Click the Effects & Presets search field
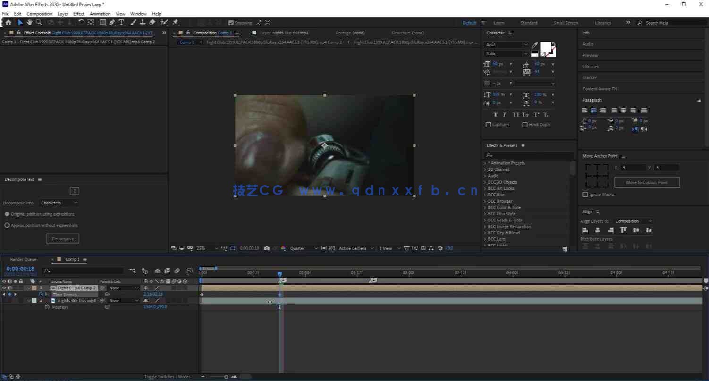 tap(531, 155)
